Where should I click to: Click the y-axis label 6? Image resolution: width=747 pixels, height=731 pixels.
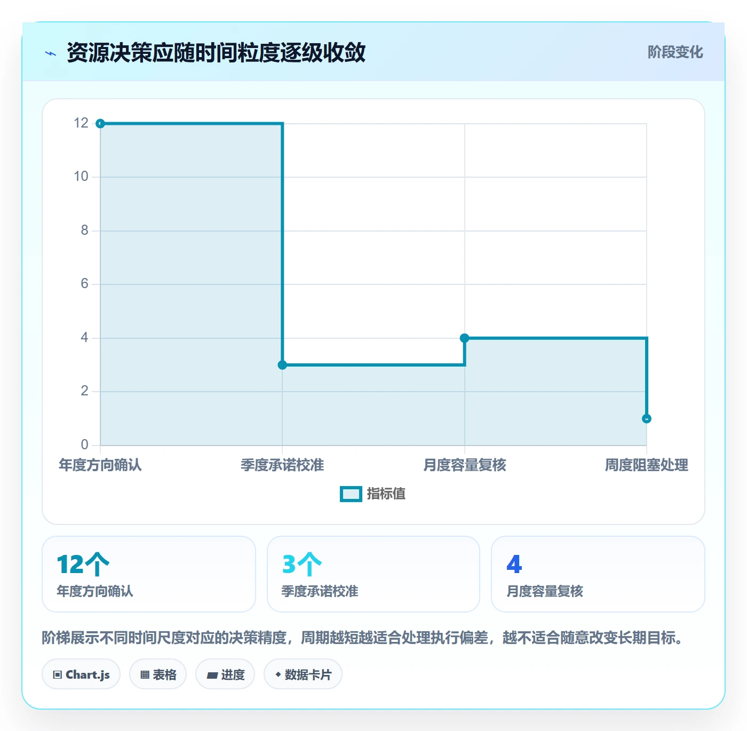point(85,284)
